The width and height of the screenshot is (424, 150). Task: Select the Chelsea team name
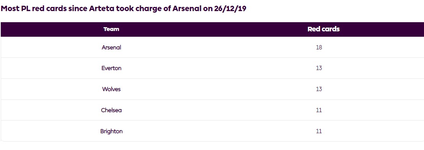tap(111, 110)
